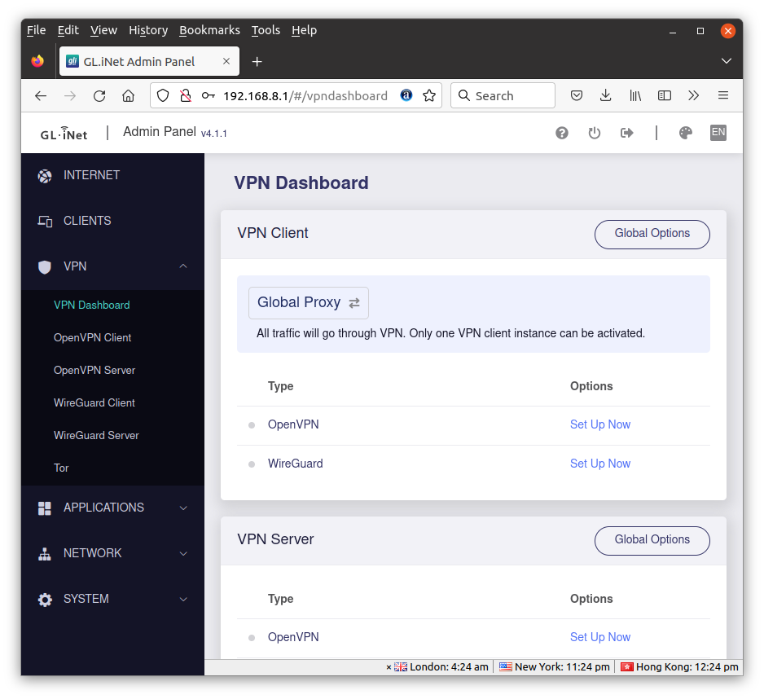This screenshot has width=764, height=699.
Task: Click the GL.iNet logo
Action: point(64,134)
